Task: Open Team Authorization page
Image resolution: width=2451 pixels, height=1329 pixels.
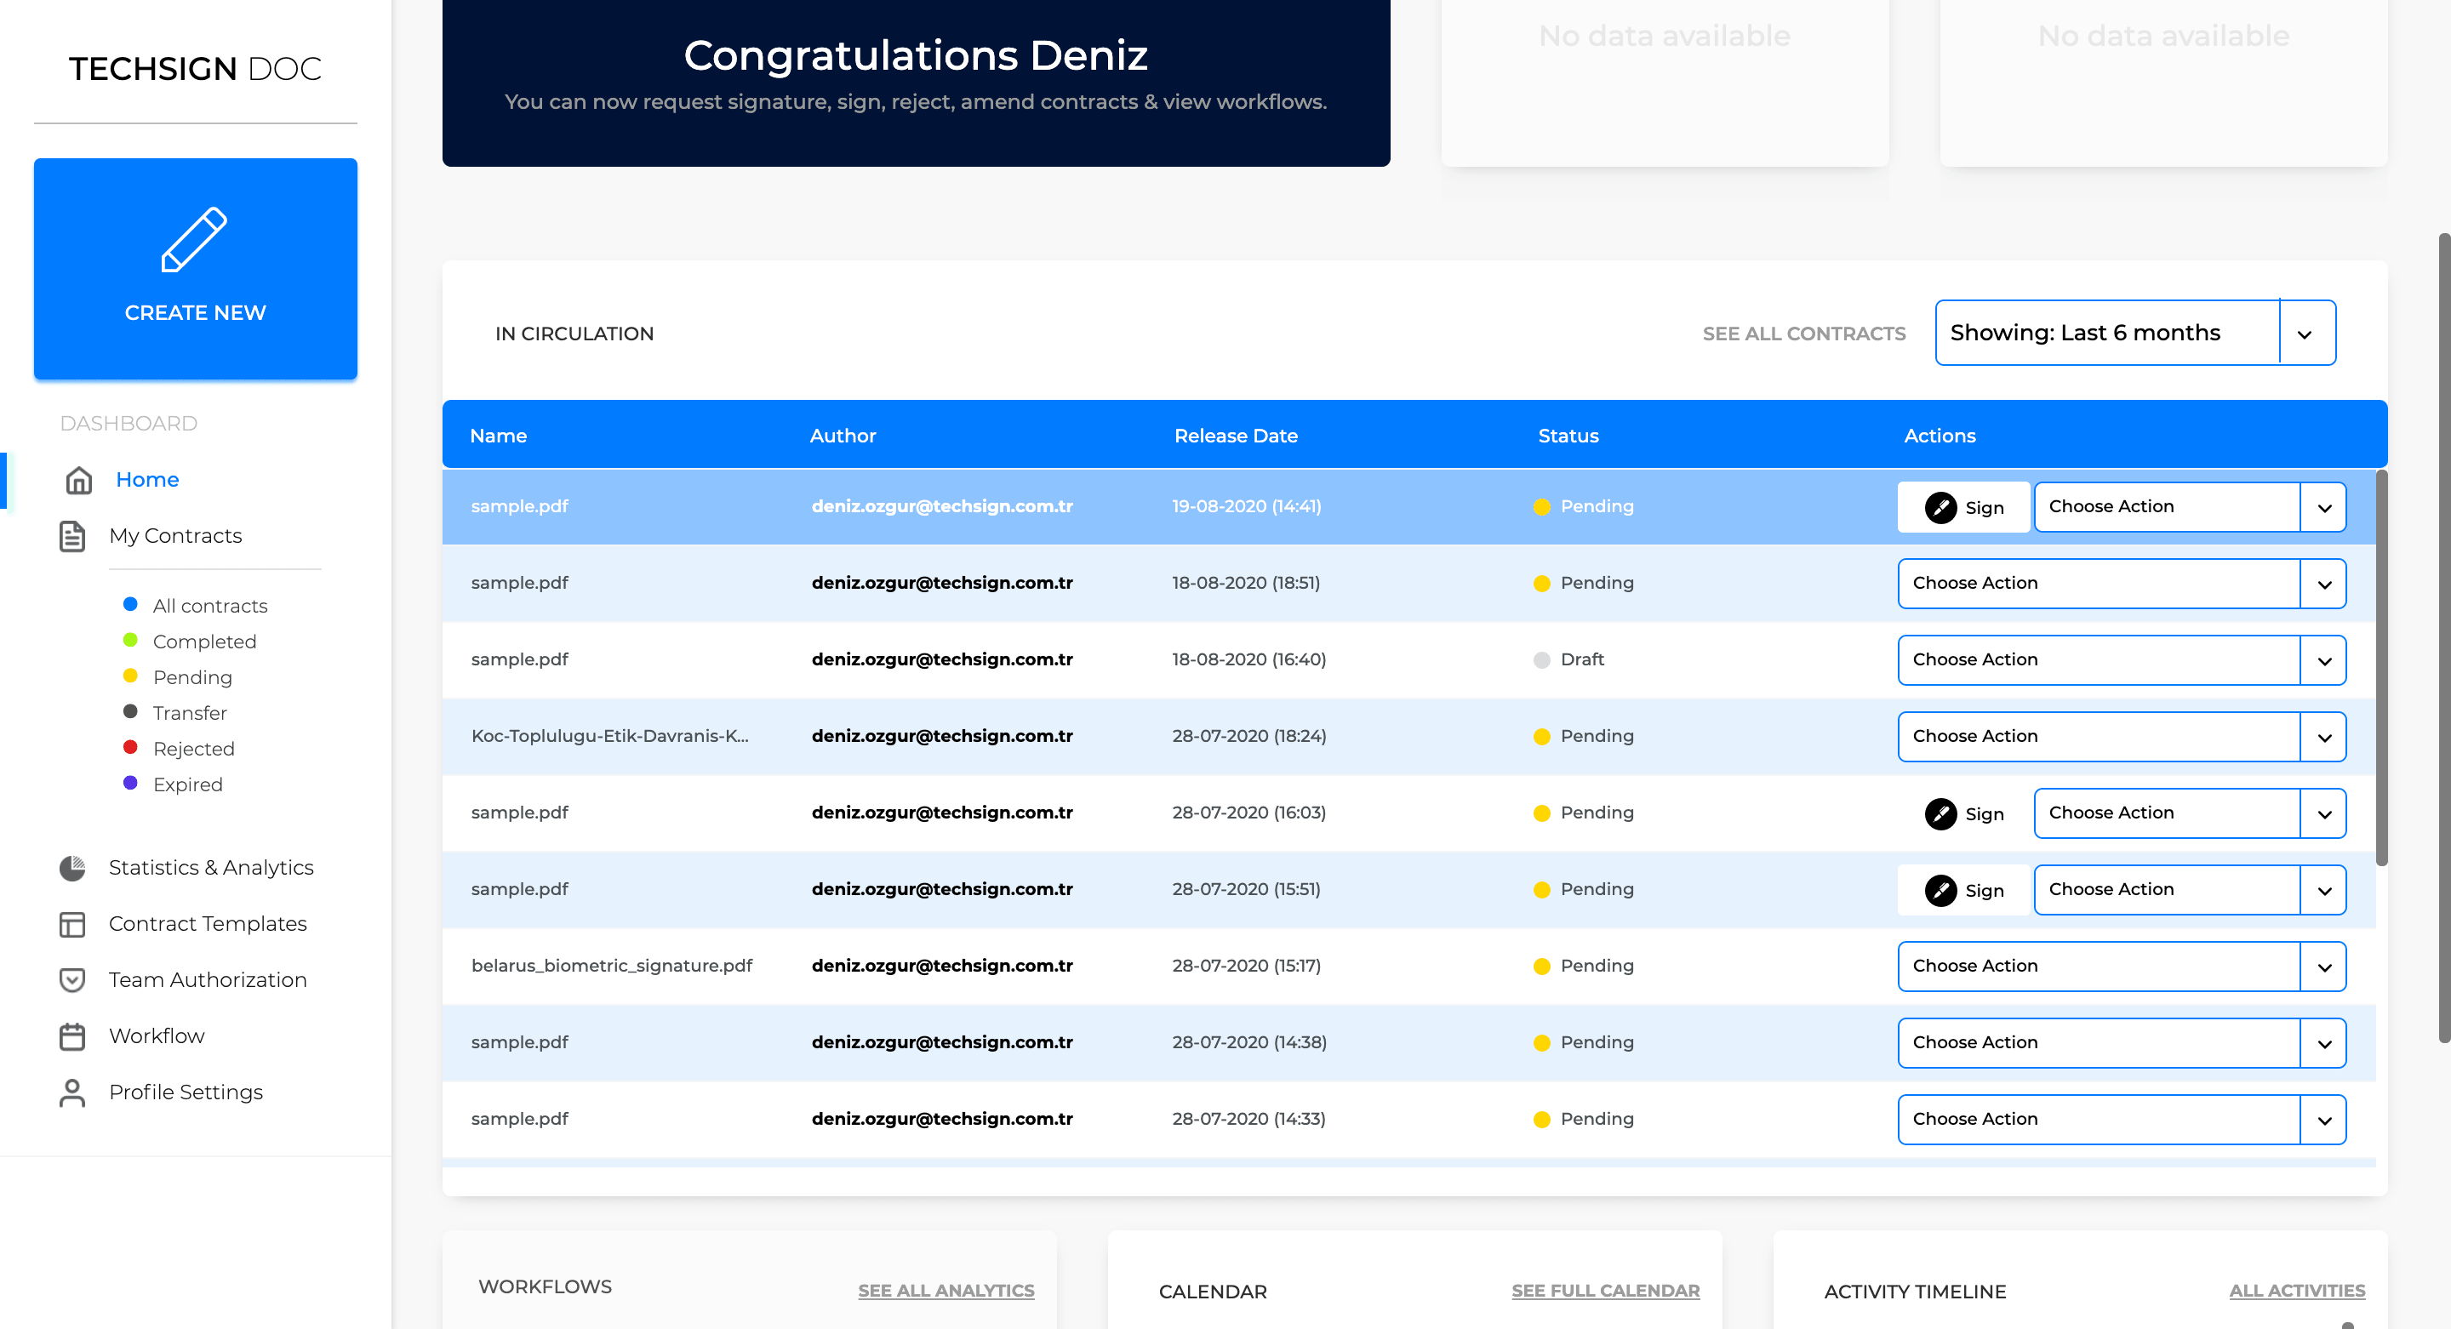Action: click(x=208, y=980)
